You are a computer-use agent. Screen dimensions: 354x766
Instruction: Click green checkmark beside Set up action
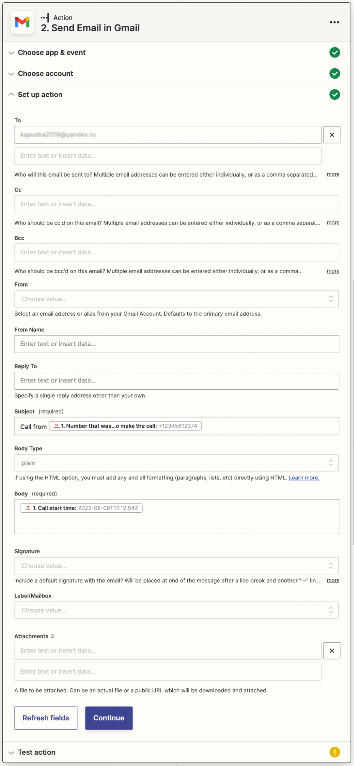click(x=334, y=95)
